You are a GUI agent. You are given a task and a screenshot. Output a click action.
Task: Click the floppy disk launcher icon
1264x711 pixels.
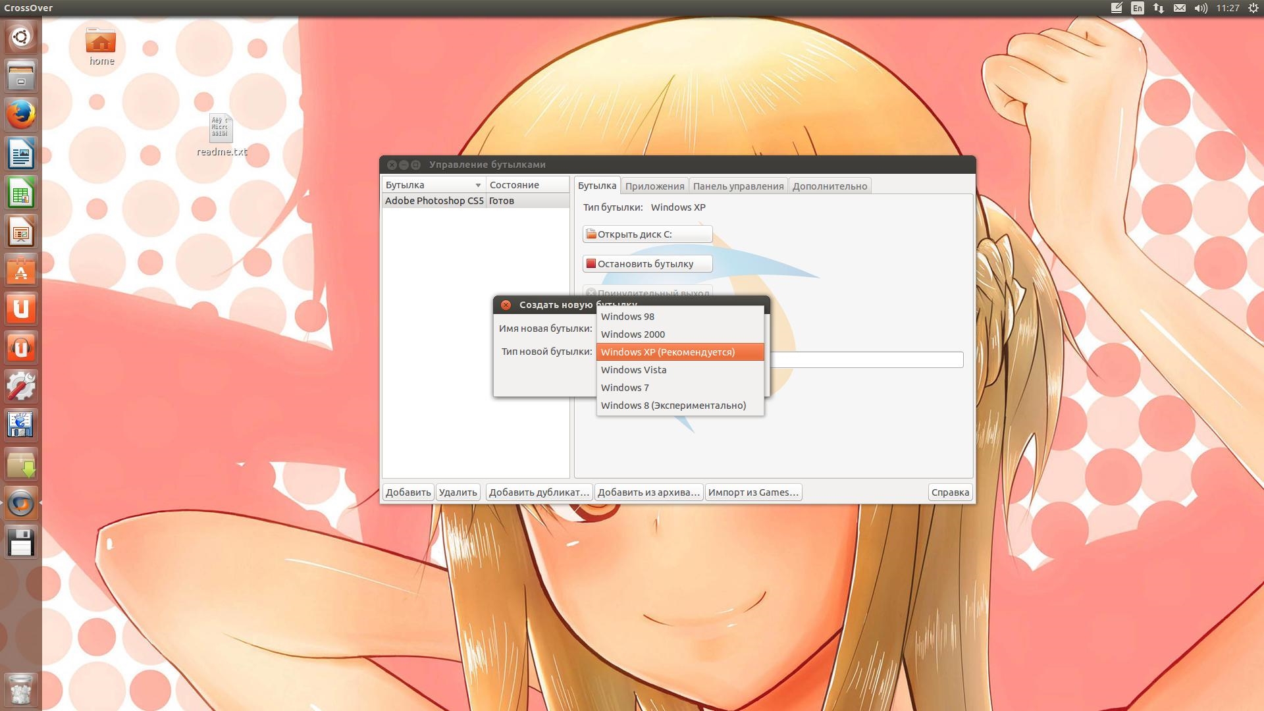point(21,542)
